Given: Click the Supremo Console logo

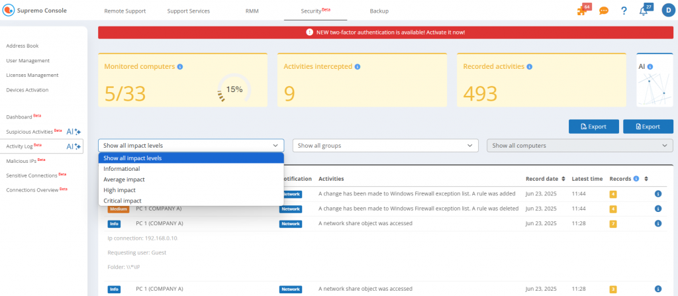Looking at the screenshot, I should 34,11.
